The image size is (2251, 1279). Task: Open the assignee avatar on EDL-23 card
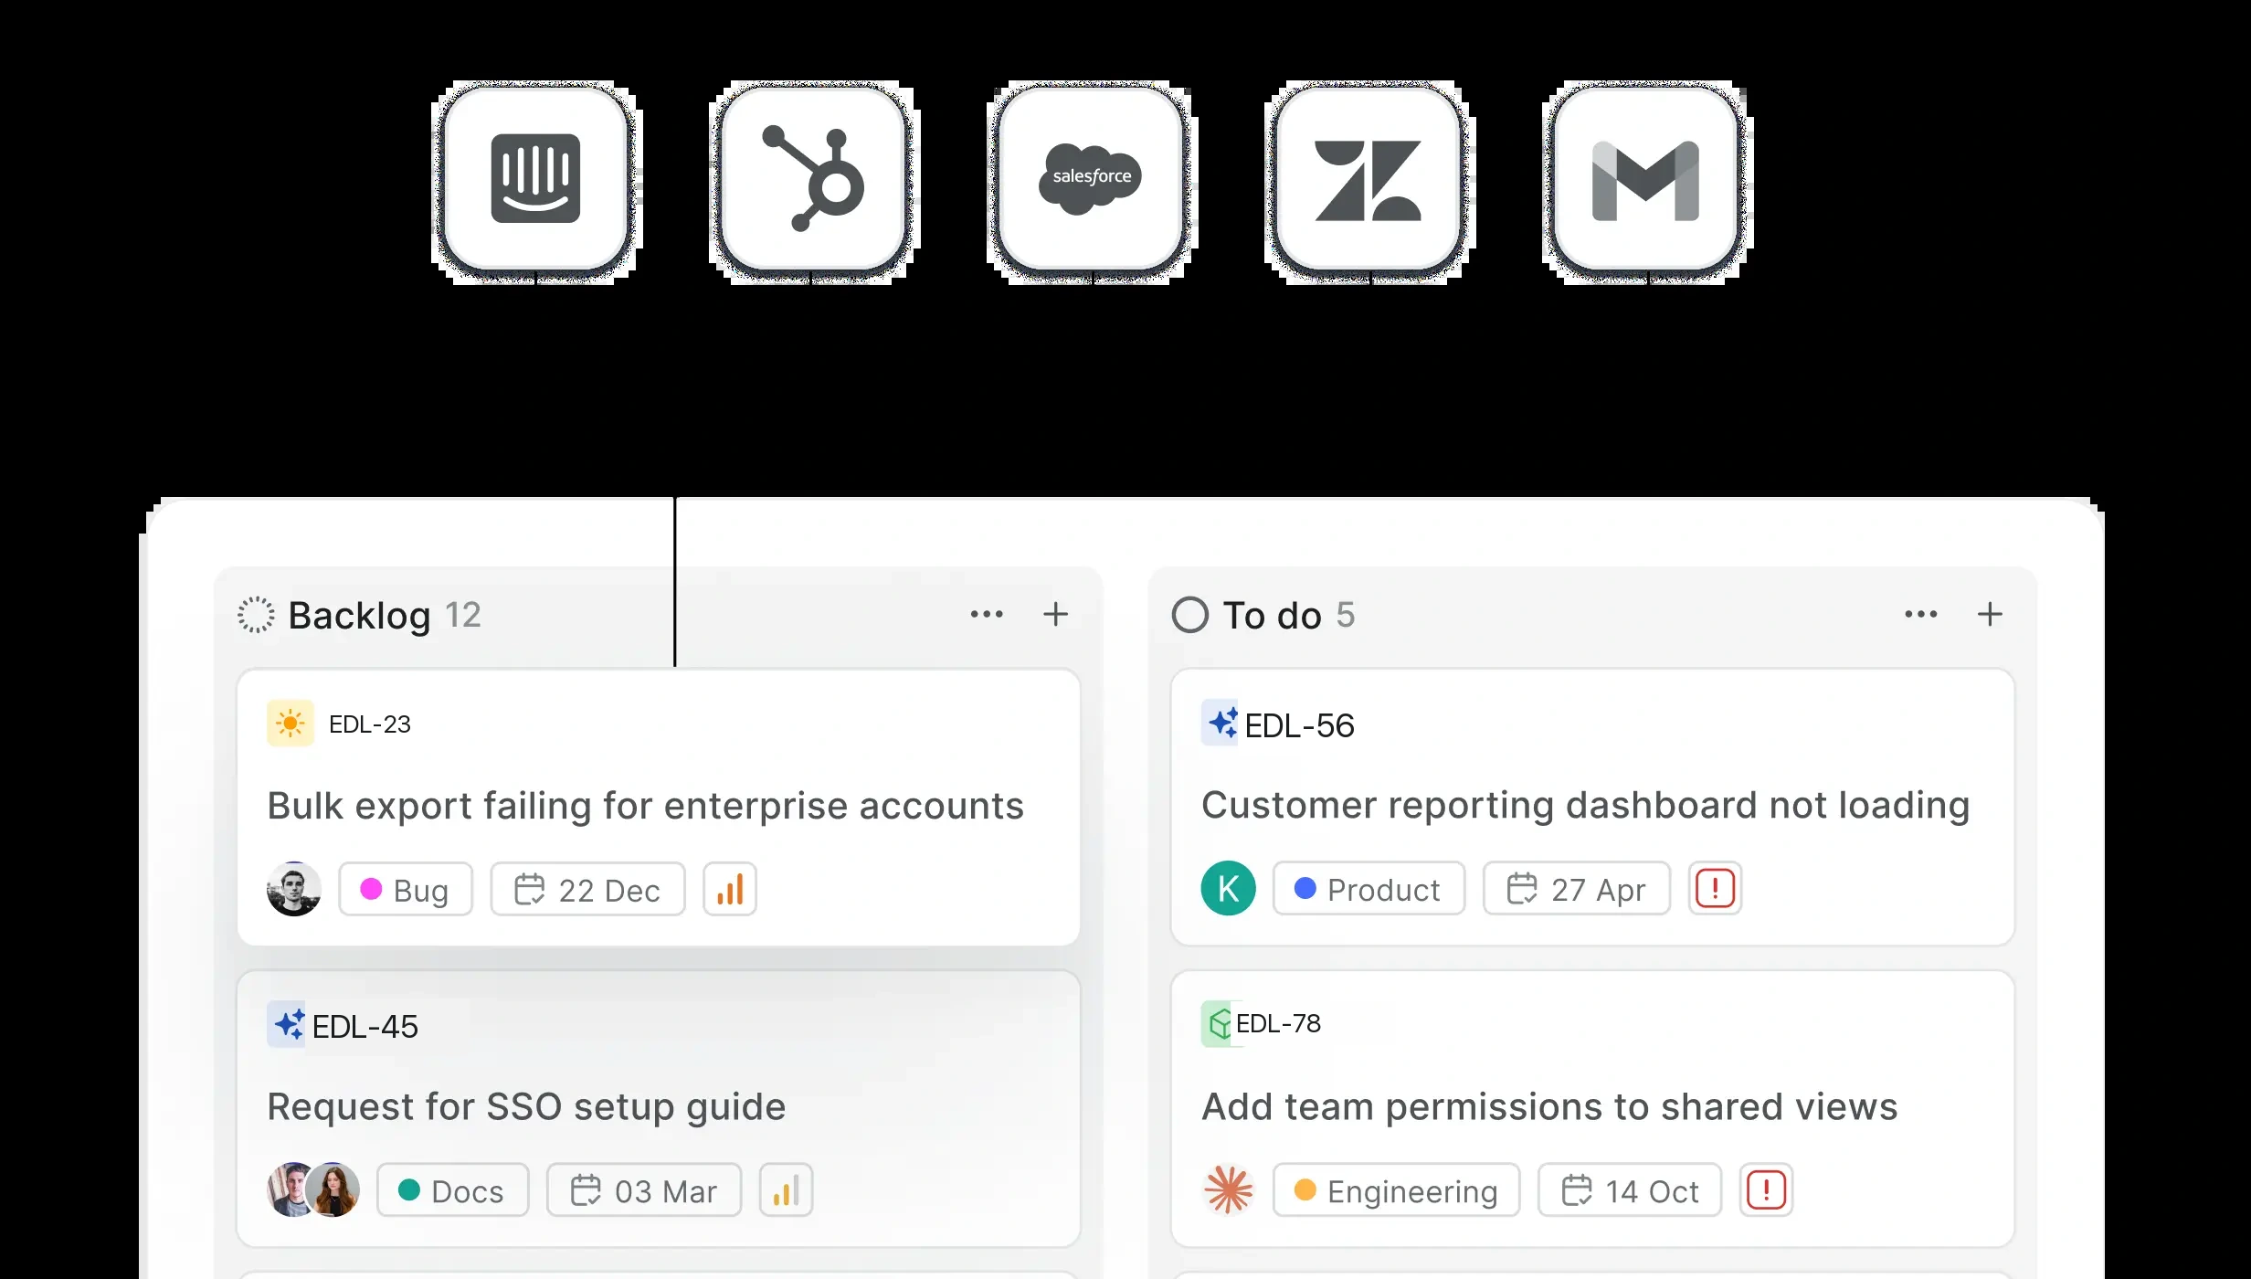coord(294,889)
